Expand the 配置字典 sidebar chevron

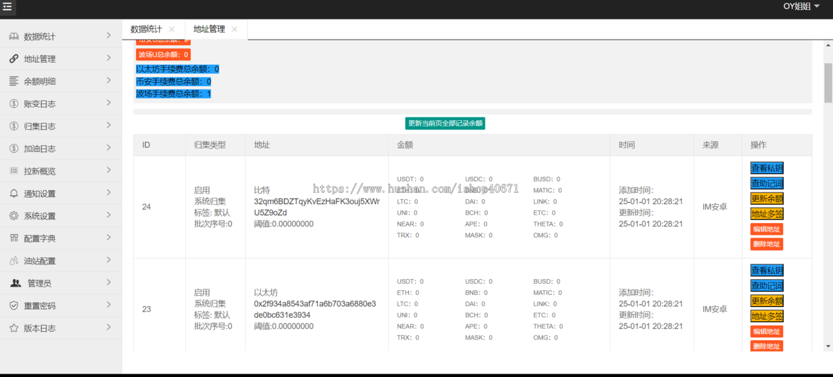[109, 237]
